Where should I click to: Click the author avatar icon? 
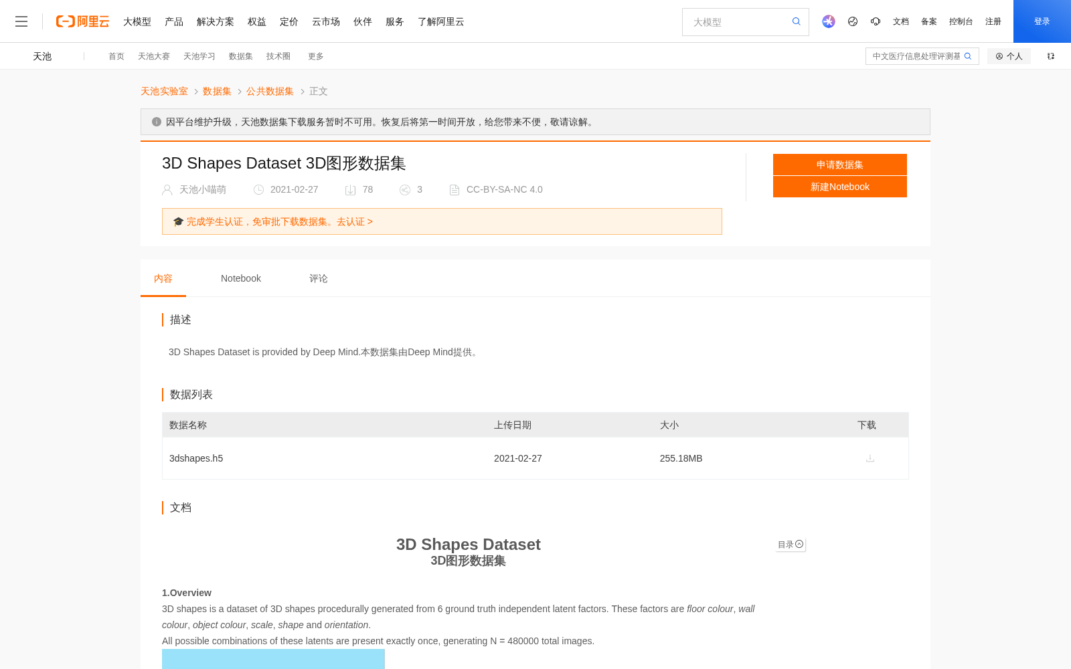tap(167, 190)
